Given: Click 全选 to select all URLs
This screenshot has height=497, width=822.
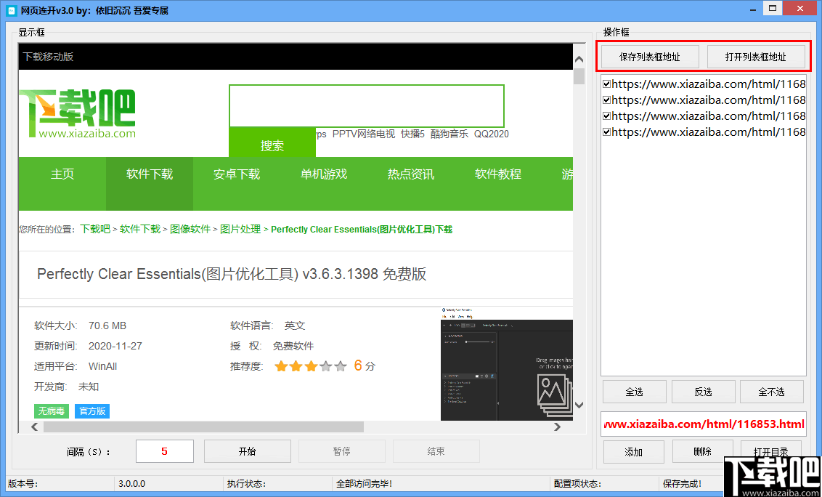Looking at the screenshot, I should tap(633, 391).
